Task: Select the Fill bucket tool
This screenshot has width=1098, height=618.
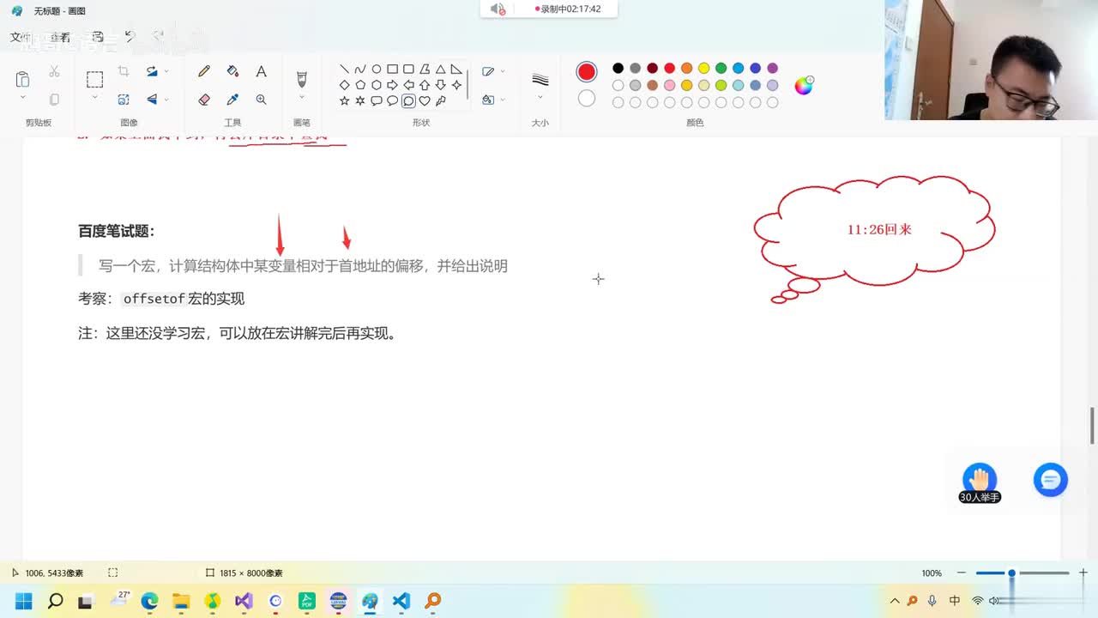Action: 232,72
